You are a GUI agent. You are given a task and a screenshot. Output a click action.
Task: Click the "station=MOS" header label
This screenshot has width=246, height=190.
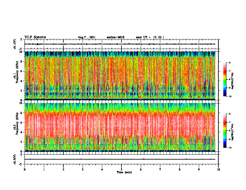pyautogui.click(x=116, y=37)
